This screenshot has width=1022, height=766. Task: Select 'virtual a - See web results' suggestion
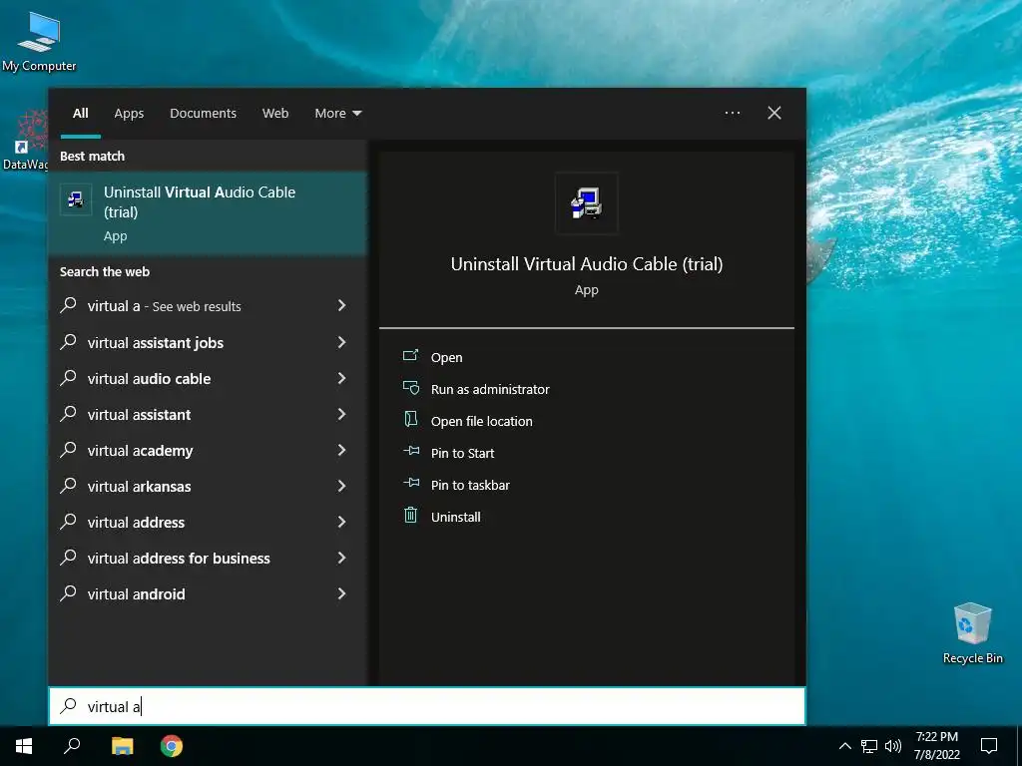coord(208,306)
